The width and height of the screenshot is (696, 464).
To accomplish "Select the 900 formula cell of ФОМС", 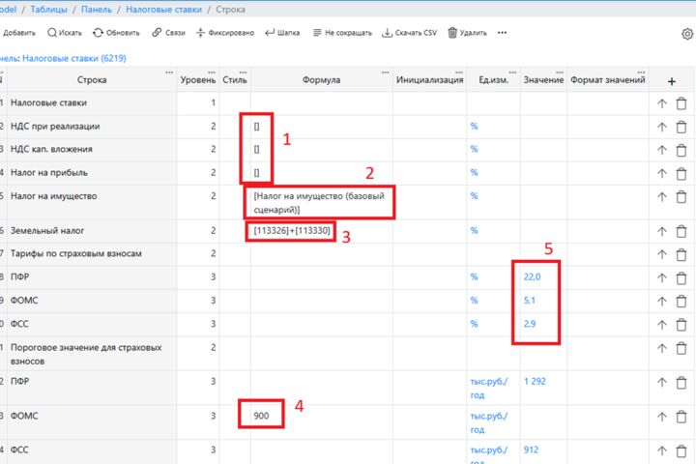I will click(x=261, y=416).
